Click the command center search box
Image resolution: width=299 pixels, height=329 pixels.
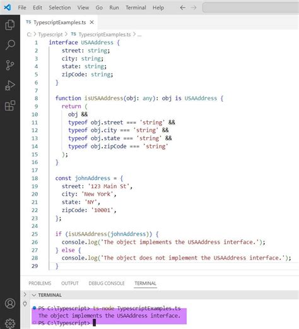250,8
